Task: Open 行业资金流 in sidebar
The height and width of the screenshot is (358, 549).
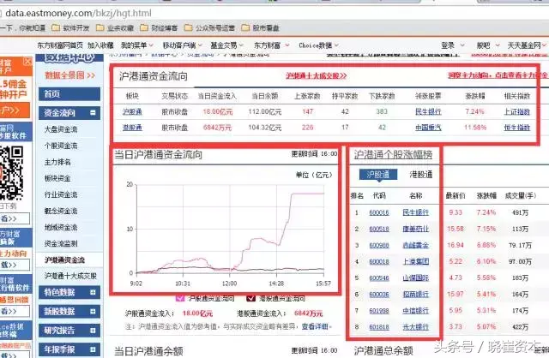Action: (61, 194)
